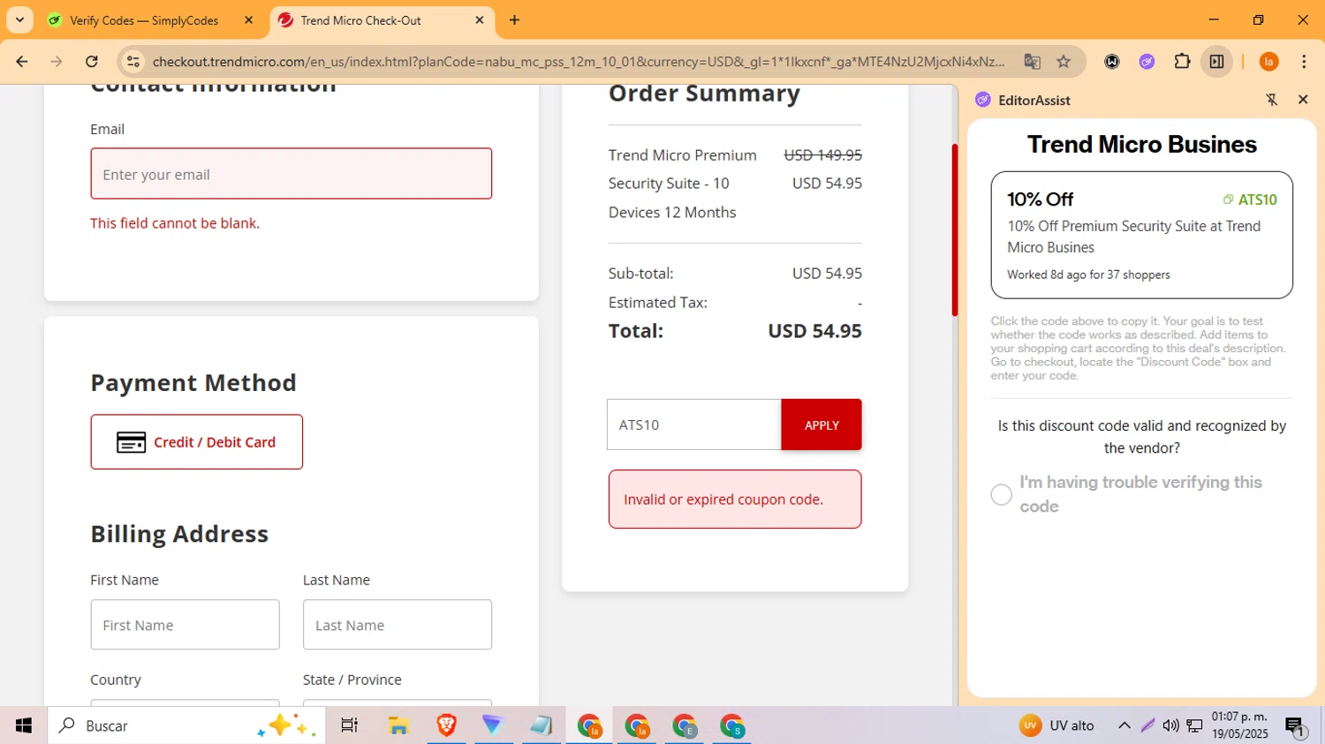Choose Credit / Debit Card payment method
Image resolution: width=1325 pixels, height=744 pixels.
[x=196, y=442]
